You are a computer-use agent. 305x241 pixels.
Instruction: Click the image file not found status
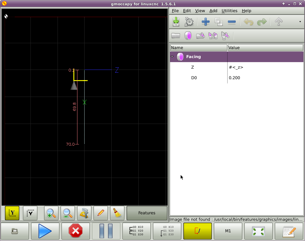(x=236, y=220)
